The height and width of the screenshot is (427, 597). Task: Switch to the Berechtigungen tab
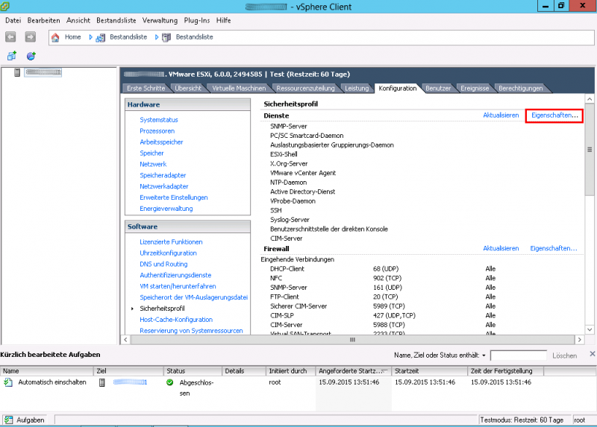520,88
